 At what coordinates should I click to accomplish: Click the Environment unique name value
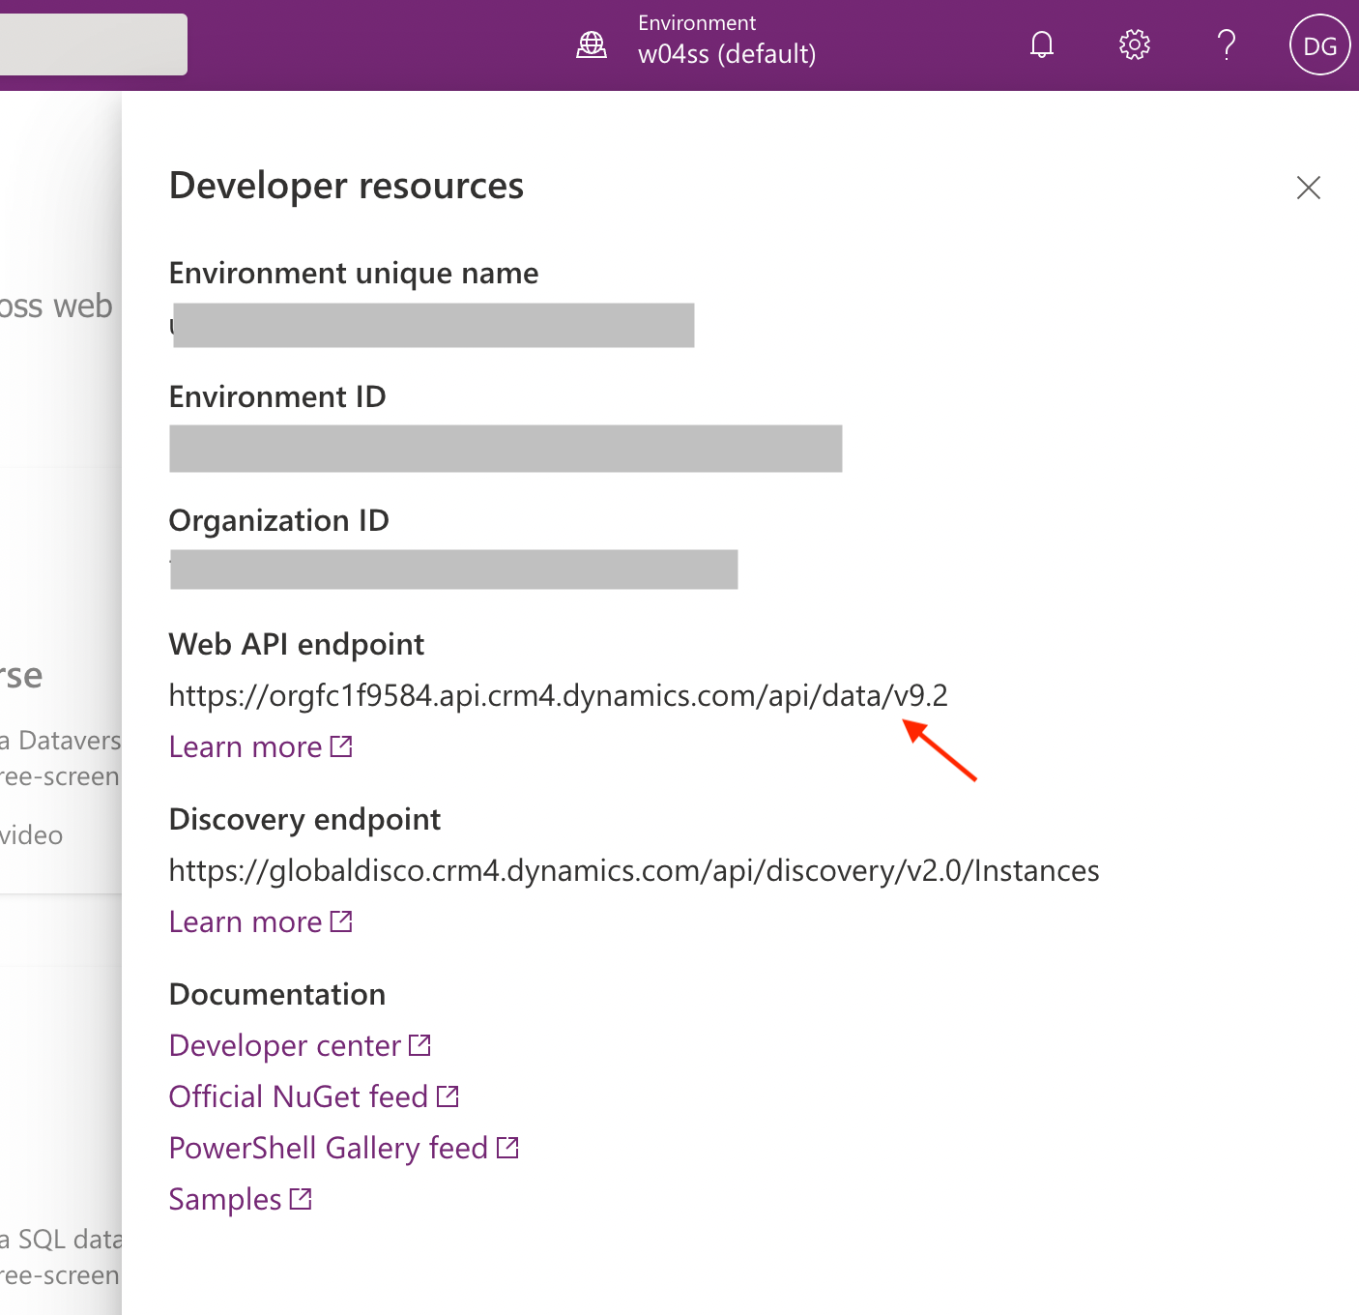click(432, 326)
